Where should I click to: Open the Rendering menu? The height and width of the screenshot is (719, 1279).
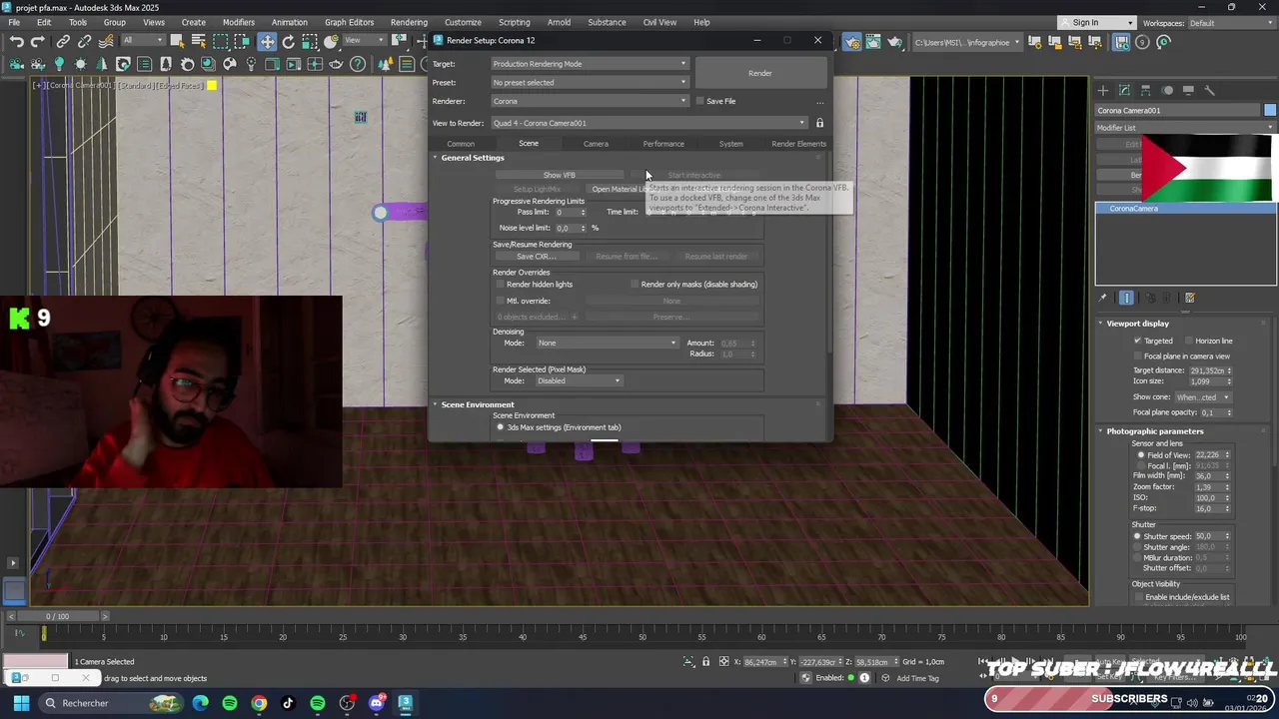409,22
